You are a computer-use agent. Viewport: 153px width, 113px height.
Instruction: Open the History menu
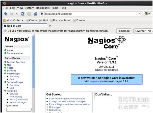pyautogui.click(x=30, y=8)
